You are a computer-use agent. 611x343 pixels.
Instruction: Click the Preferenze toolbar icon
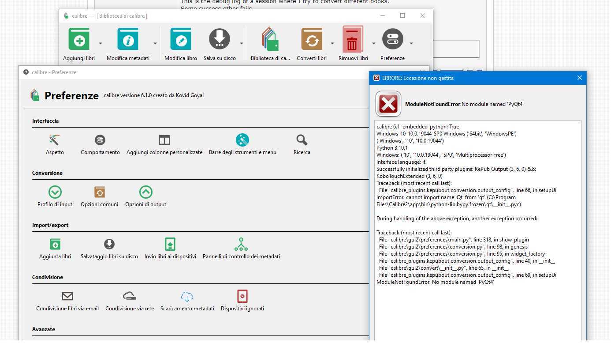pyautogui.click(x=392, y=39)
